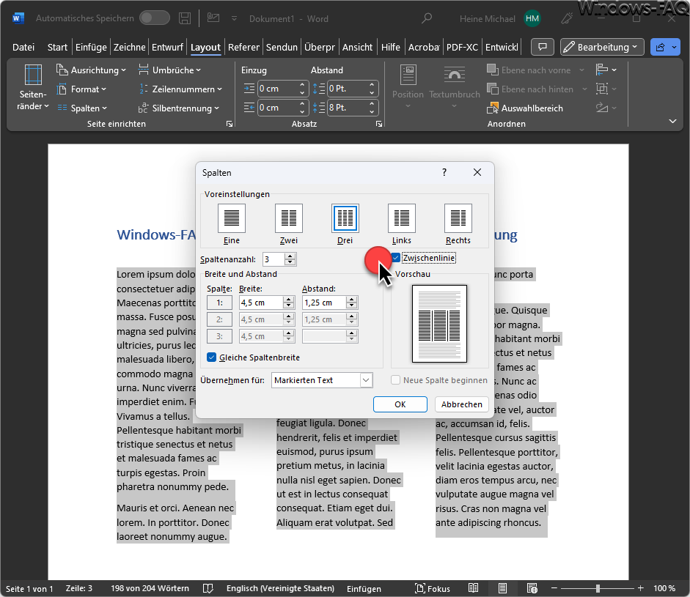
Task: Open the Seitenränder margins menu
Action: [33, 87]
